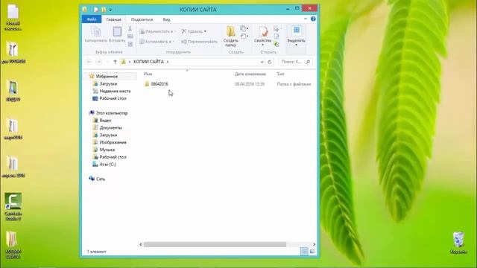Click the Paste shortcut icon
This screenshot has width=477, height=268.
point(130,44)
